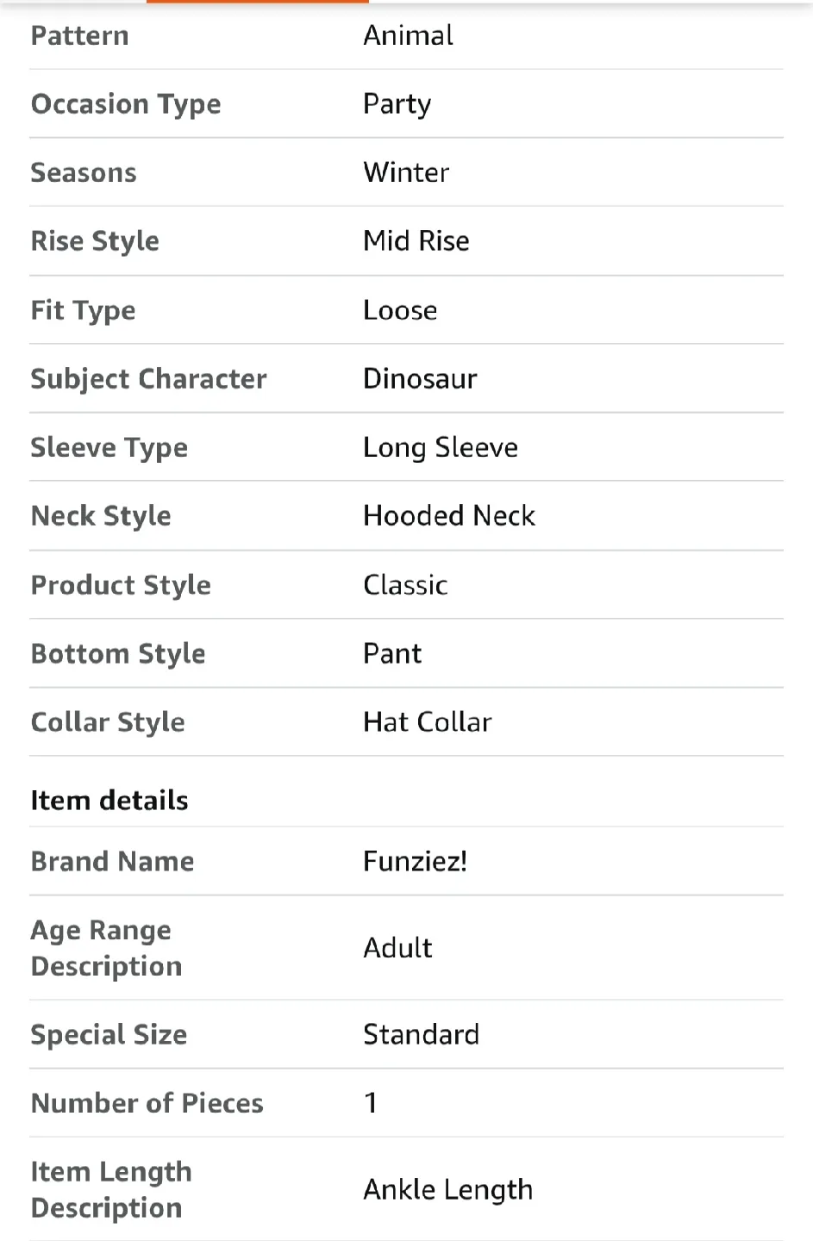Screen dimensions: 813x1241
Task: Select the Ankle Length value
Action: [x=448, y=1189]
